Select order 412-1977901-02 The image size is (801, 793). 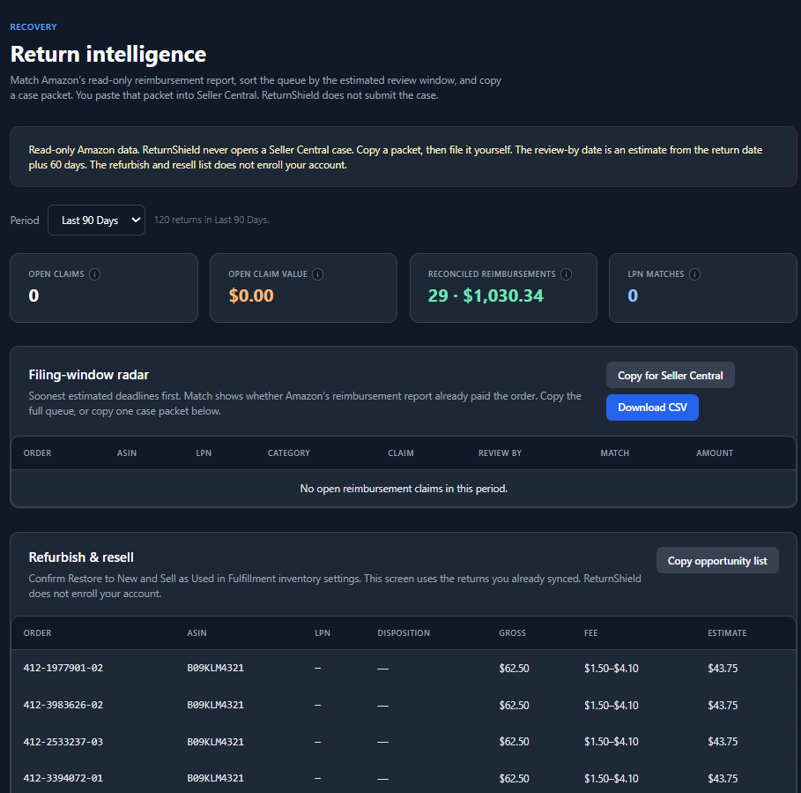[63, 668]
